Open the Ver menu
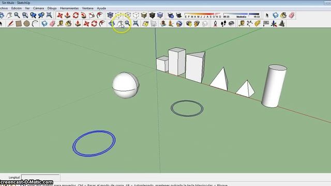The image size is (331, 186). coord(27,8)
